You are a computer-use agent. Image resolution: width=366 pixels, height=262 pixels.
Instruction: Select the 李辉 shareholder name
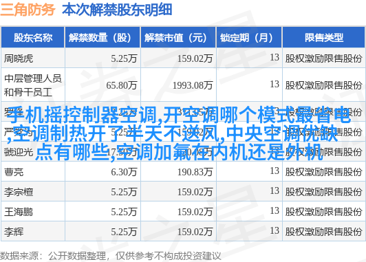[x=14, y=232]
